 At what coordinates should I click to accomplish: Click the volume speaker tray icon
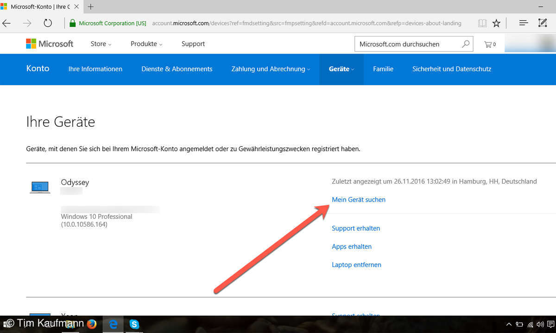coord(541,324)
